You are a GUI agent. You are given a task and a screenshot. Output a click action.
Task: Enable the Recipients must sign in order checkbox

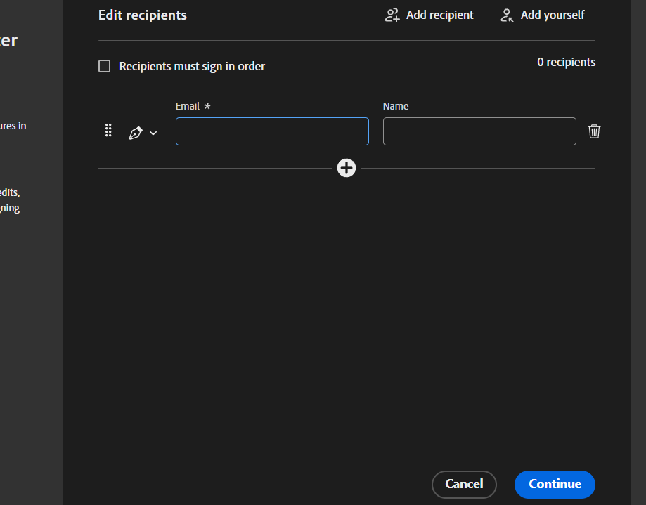(x=104, y=65)
